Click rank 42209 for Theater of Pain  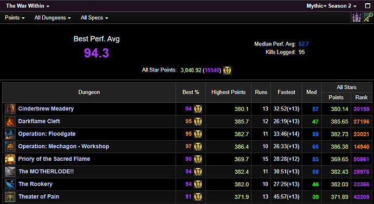point(362,197)
